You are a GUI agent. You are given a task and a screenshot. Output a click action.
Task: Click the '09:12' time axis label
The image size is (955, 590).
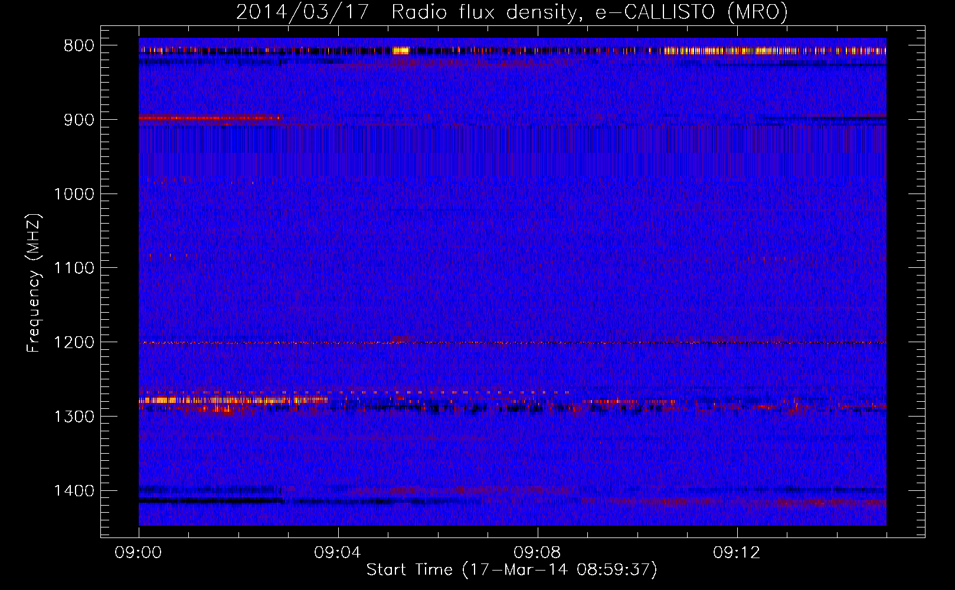click(737, 553)
